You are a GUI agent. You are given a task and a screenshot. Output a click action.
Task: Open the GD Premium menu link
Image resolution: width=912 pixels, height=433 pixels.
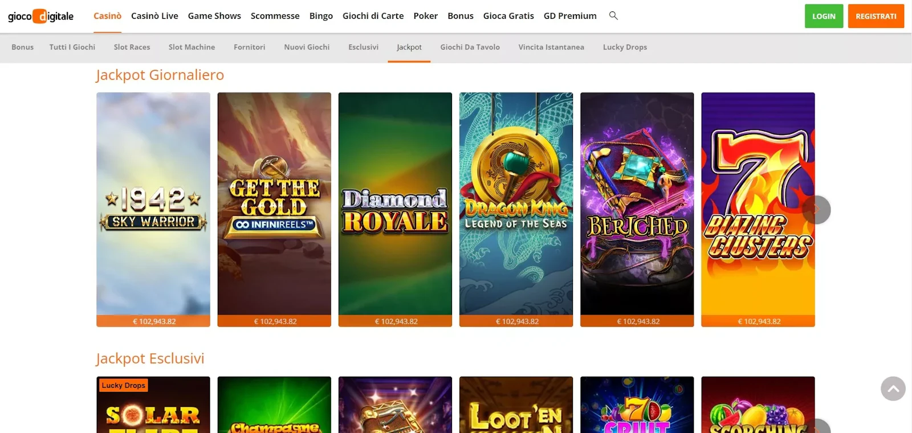coord(570,16)
